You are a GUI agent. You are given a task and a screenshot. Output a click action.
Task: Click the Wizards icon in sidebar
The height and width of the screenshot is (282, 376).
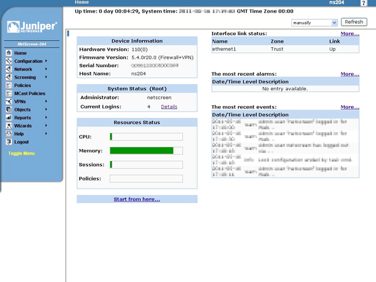coord(9,125)
